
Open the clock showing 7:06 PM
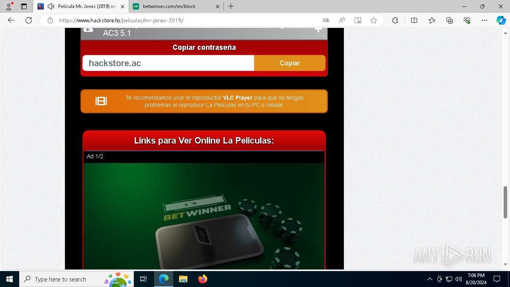(x=476, y=279)
